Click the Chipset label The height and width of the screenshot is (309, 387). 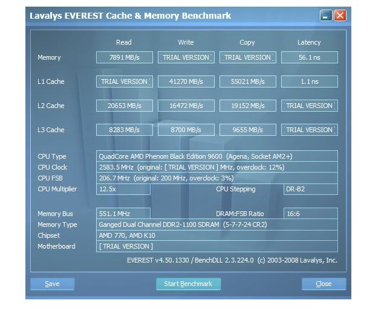point(48,235)
